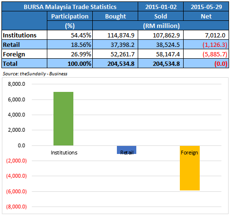The width and height of the screenshot is (230, 216).
Task: Select the yellow Foreign bar in chart
Action: (190, 168)
